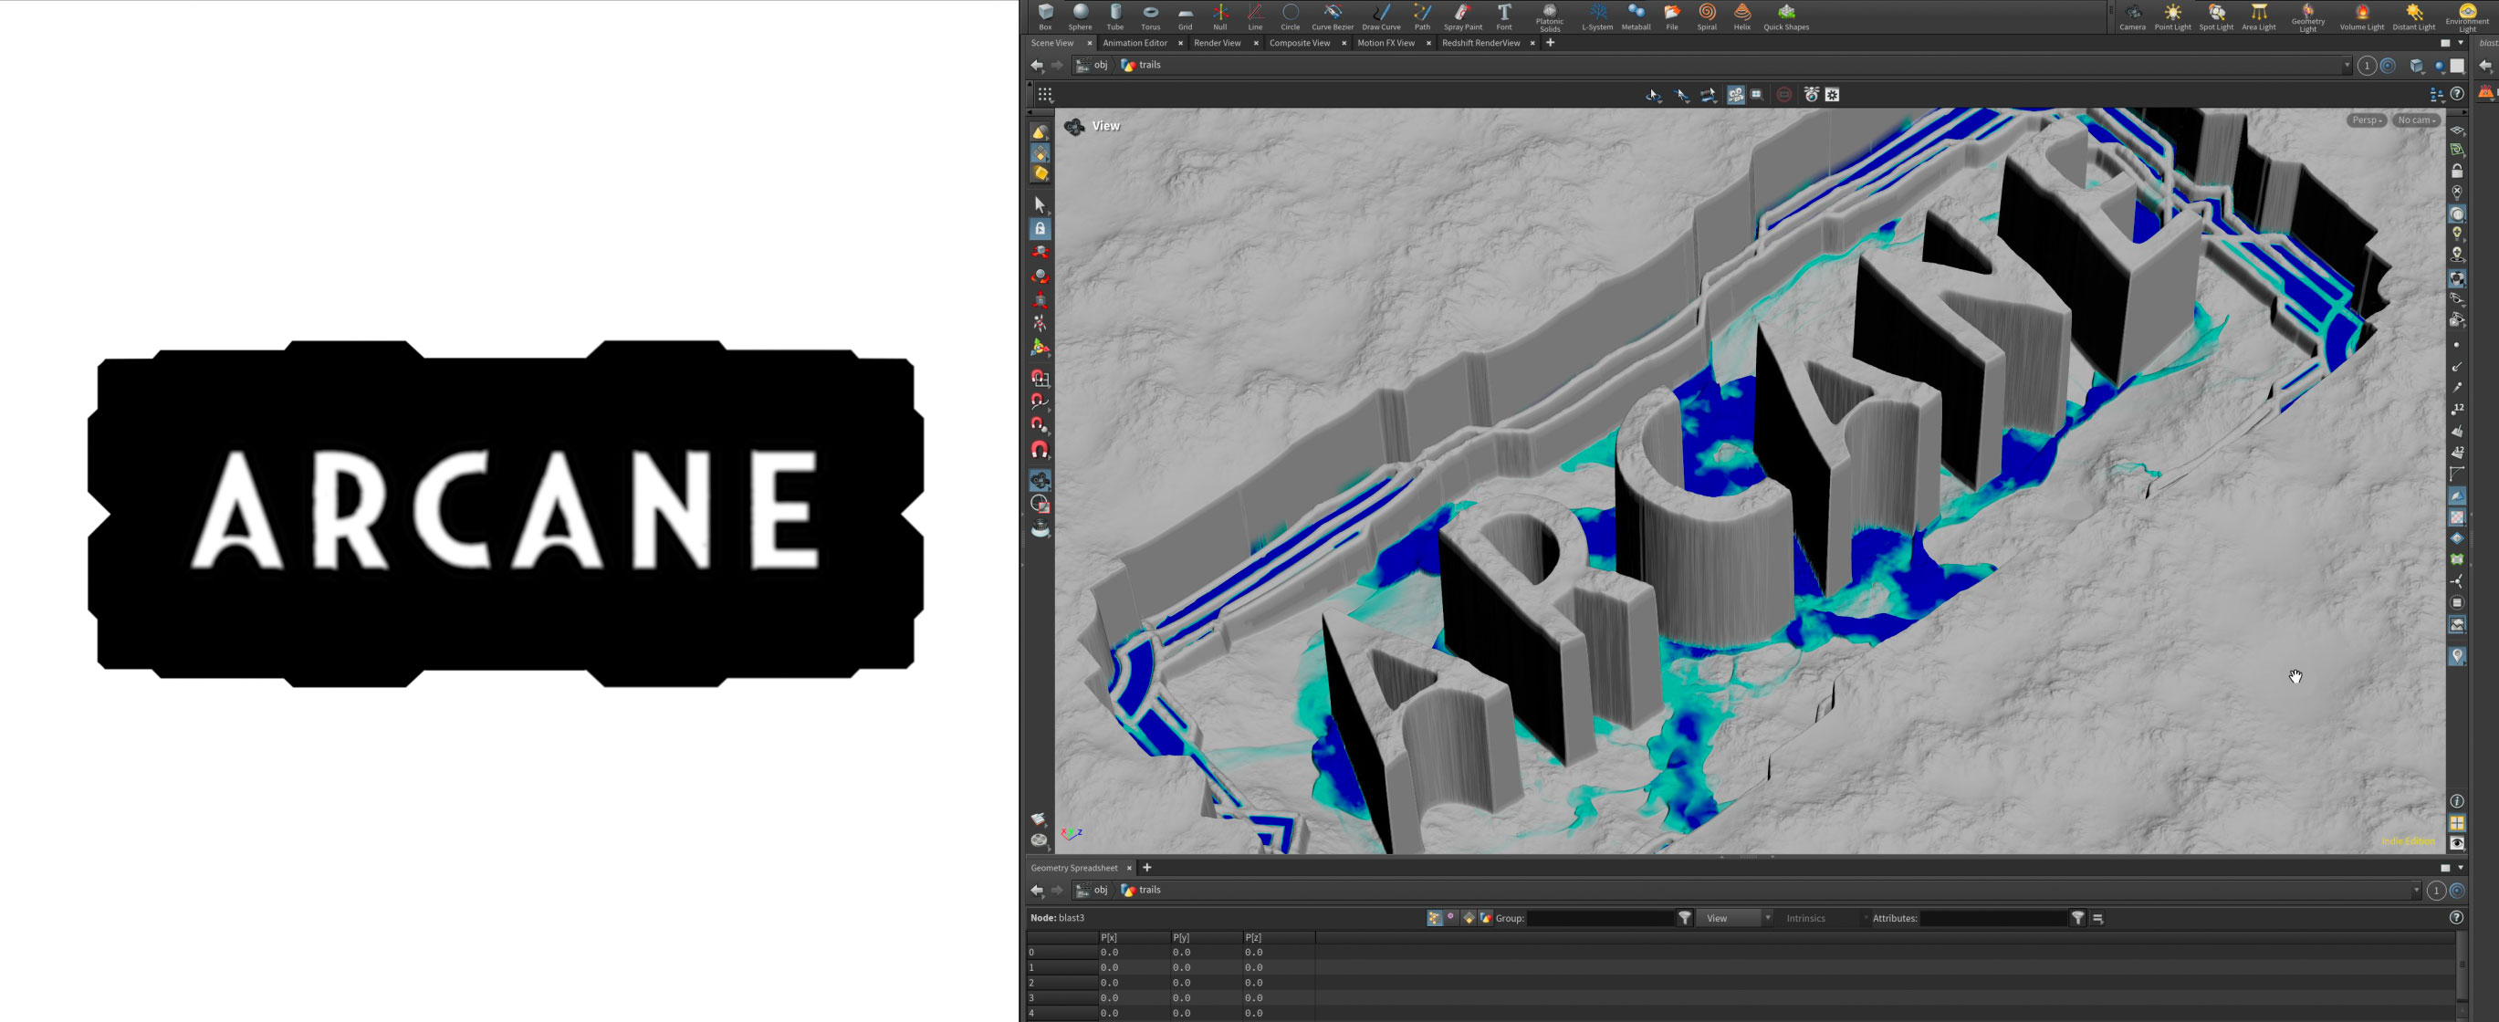Toggle the lock icon in left toolbar

pyautogui.click(x=1040, y=229)
